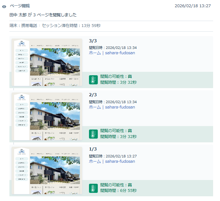
Task: Click the thermometer icon in the 2/3 entry
Action: pos(93,134)
